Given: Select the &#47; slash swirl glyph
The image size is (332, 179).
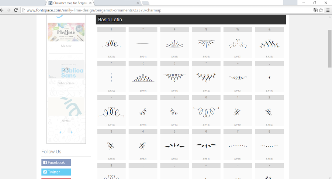Looking at the screenshot, I should click(174, 112).
